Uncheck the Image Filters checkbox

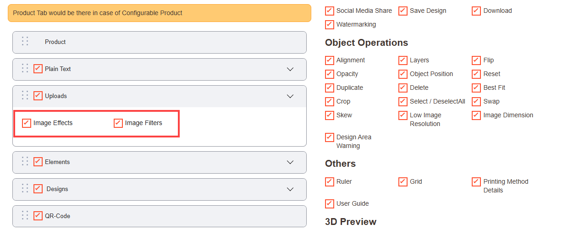[x=118, y=123]
